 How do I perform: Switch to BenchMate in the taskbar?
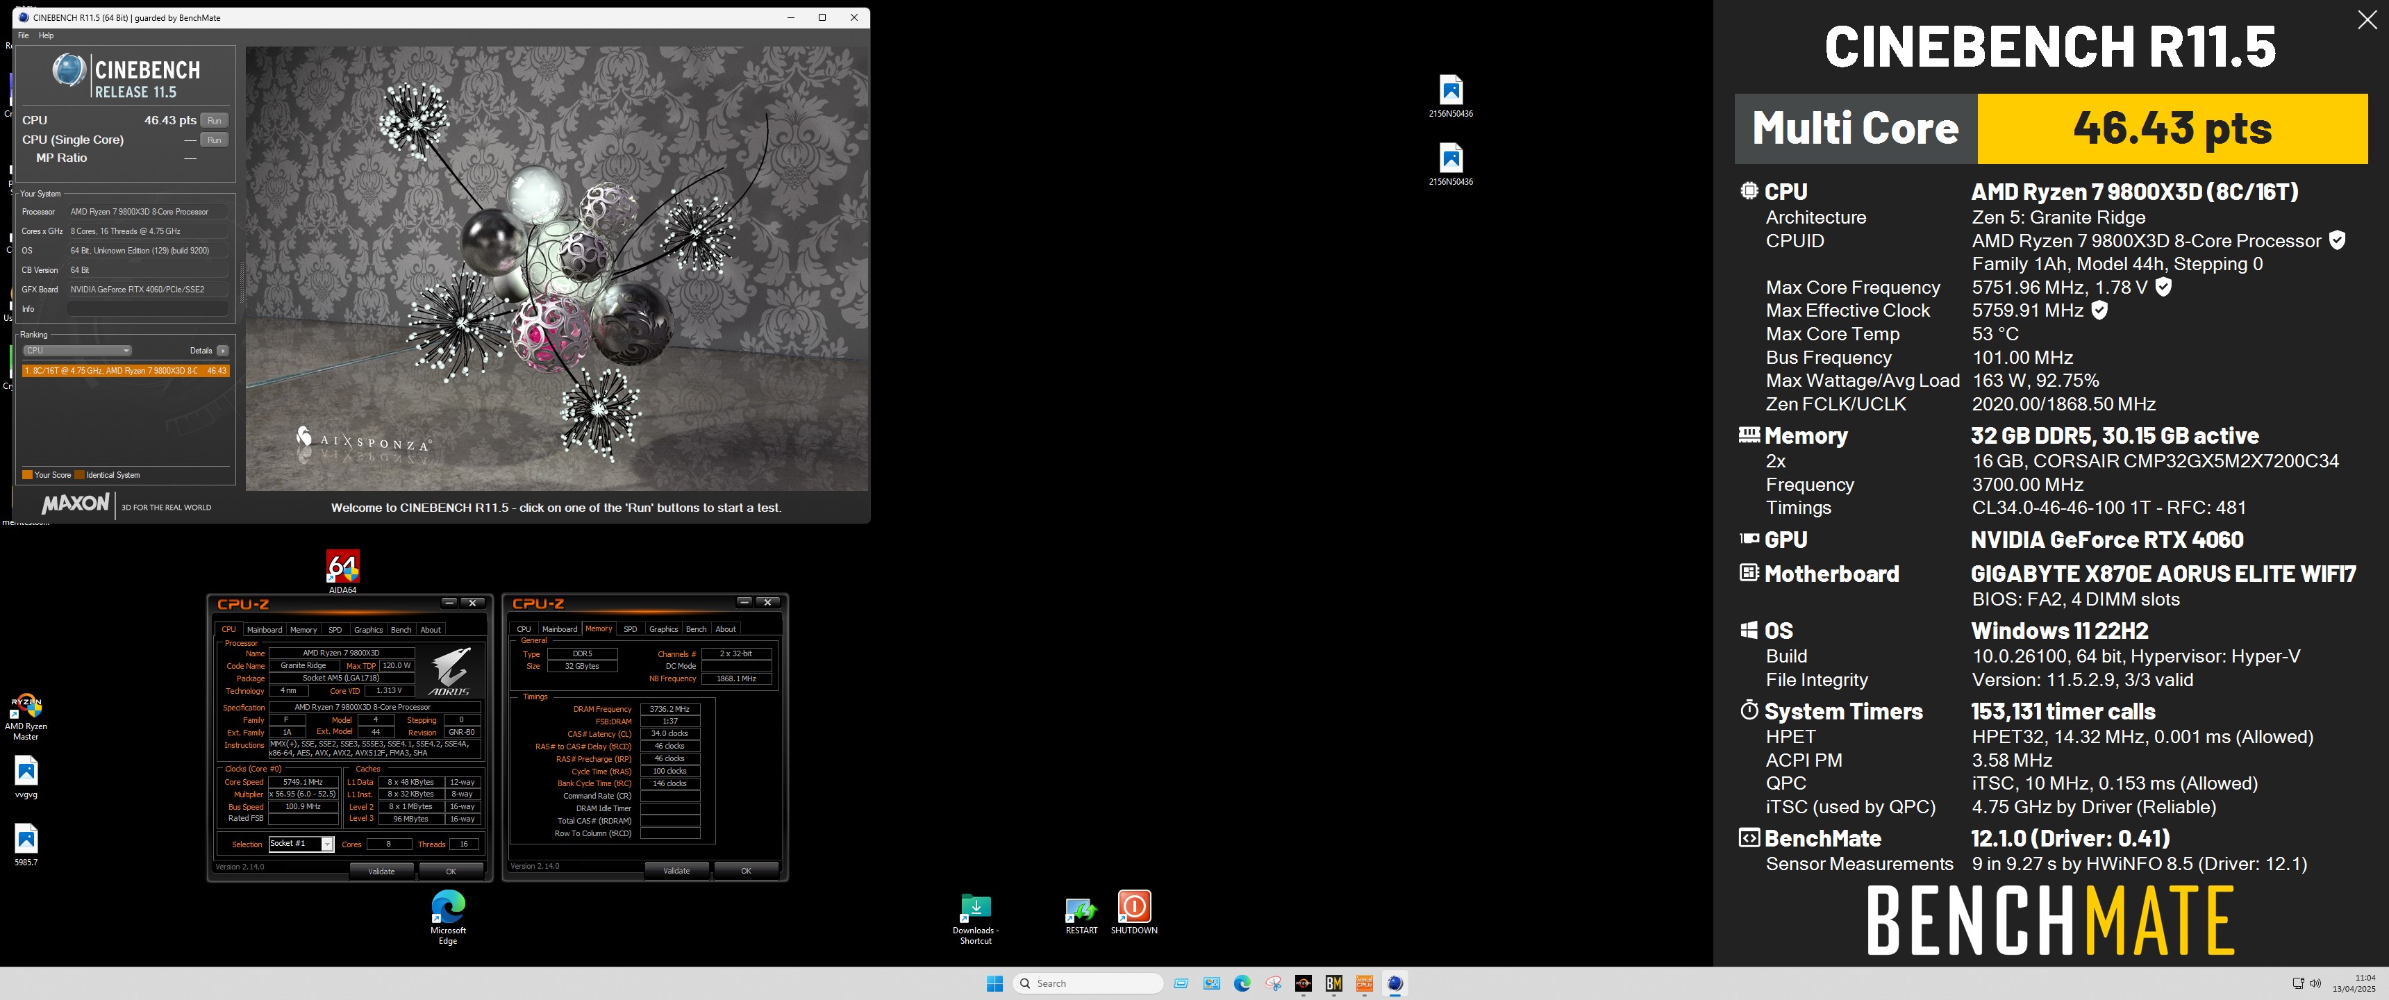1333,983
